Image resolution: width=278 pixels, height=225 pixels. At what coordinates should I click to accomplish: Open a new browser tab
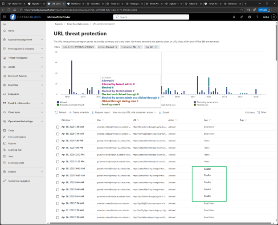click(x=245, y=4)
